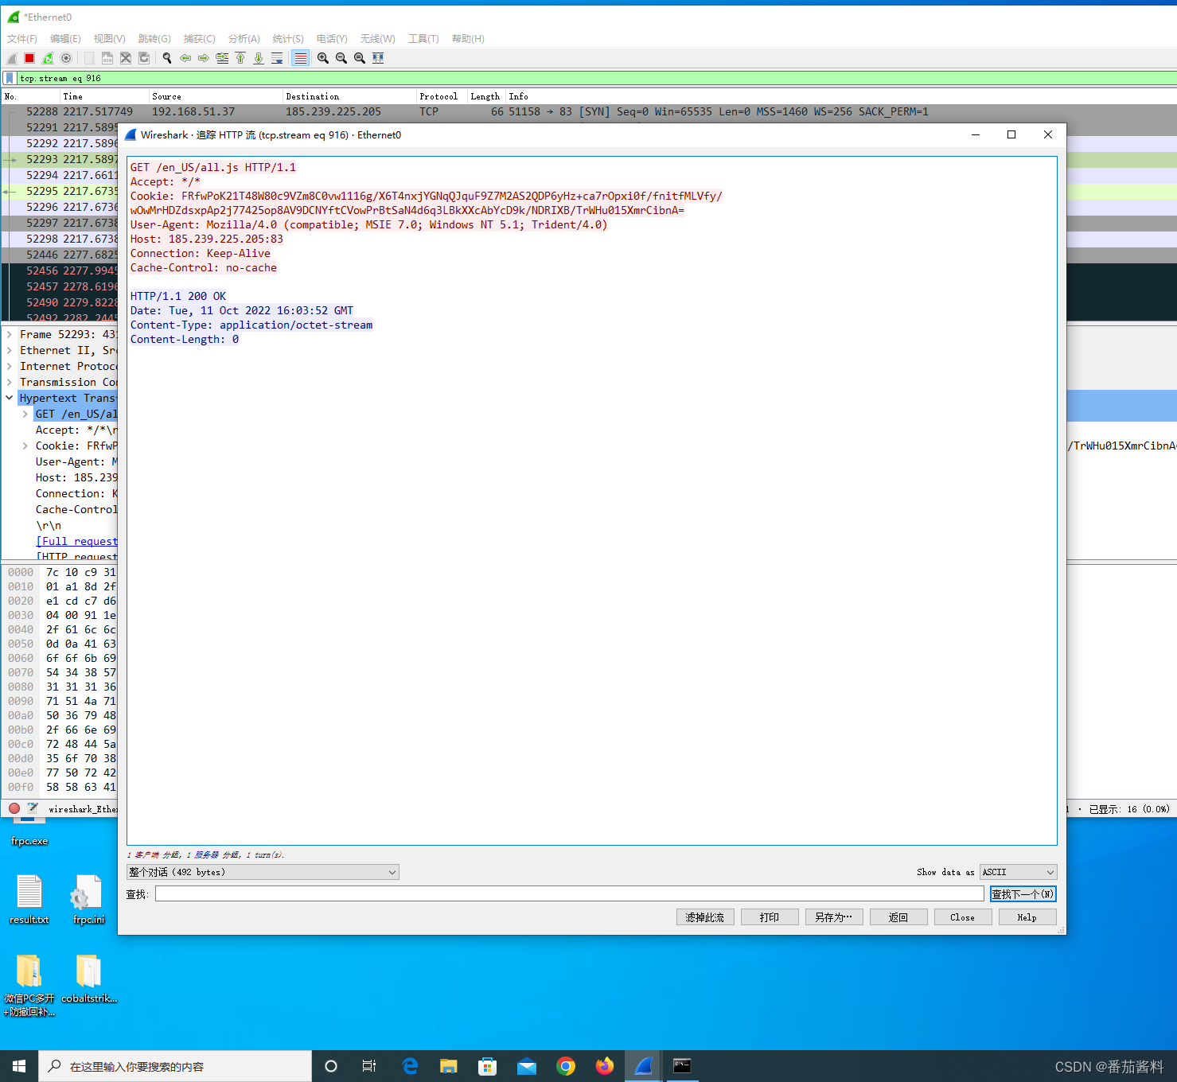1177x1082 pixels.
Task: Open the 整个对话 (492 bytes) dropdown
Action: coord(263,872)
